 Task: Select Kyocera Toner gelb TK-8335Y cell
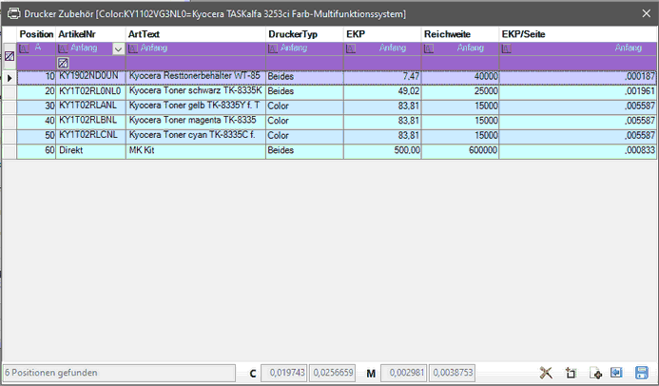[196, 106]
